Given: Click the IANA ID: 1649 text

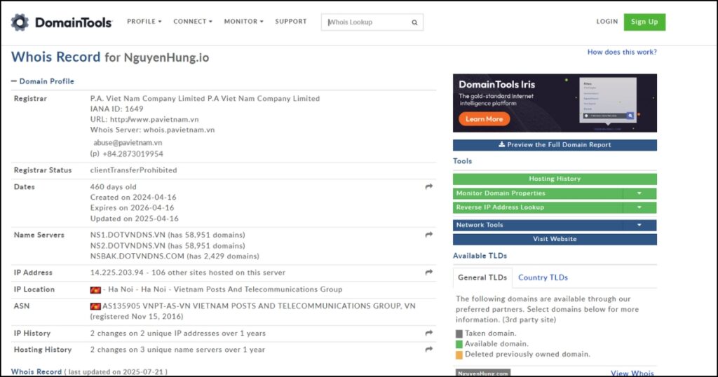Looking at the screenshot, I should 117,109.
